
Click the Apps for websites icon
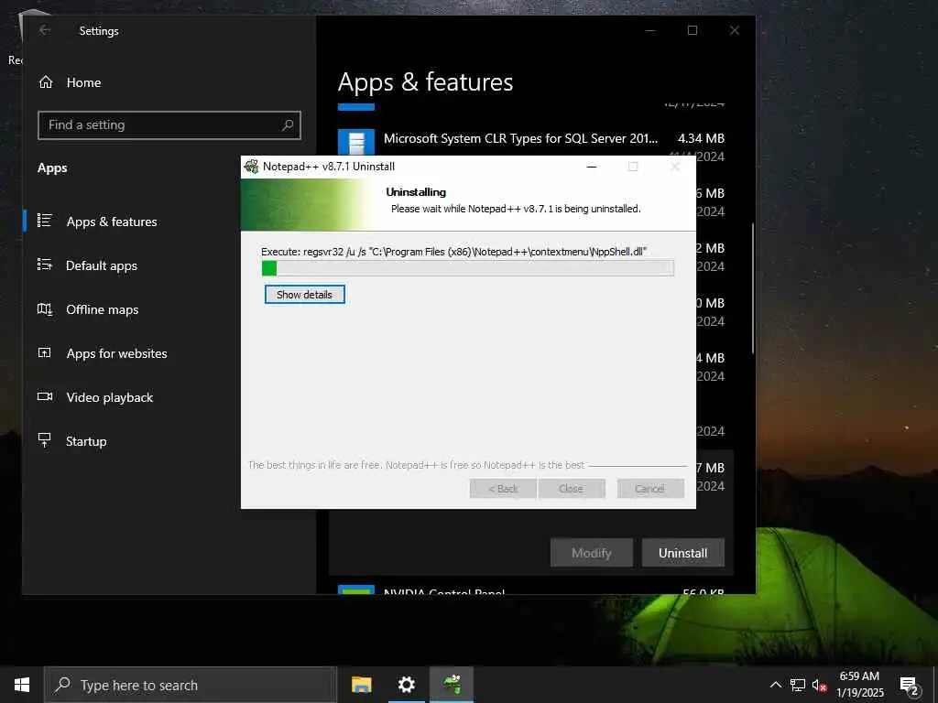click(x=45, y=352)
